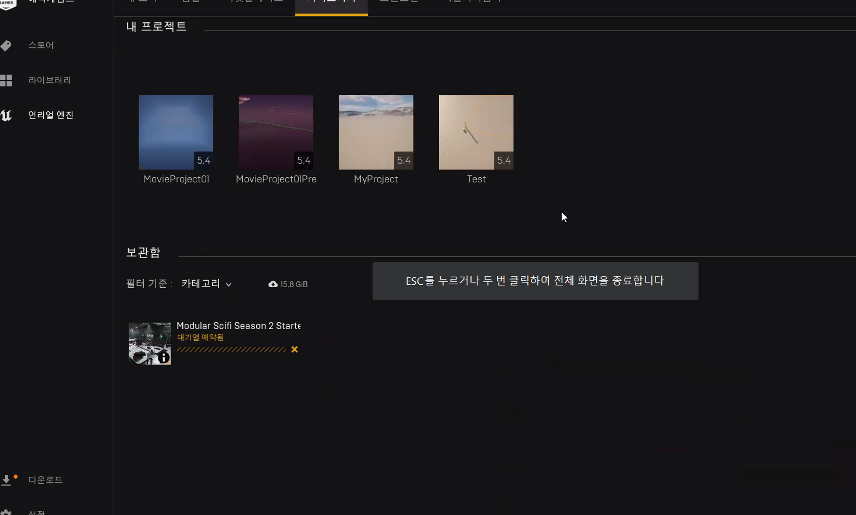Click the 내 프로젝트 section heading
This screenshot has width=856, height=515.
pyautogui.click(x=157, y=27)
